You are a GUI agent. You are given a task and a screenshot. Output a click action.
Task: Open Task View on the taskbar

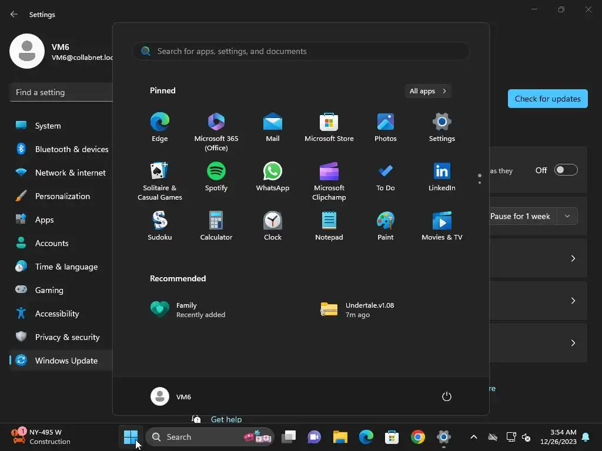pos(289,437)
